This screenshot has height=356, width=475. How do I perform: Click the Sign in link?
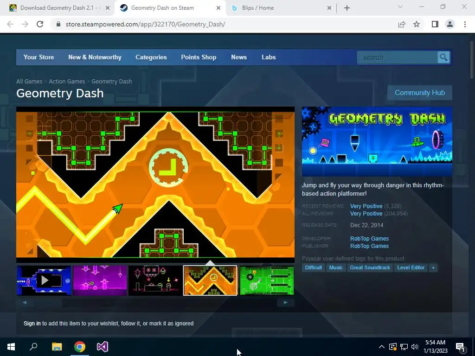point(32,323)
